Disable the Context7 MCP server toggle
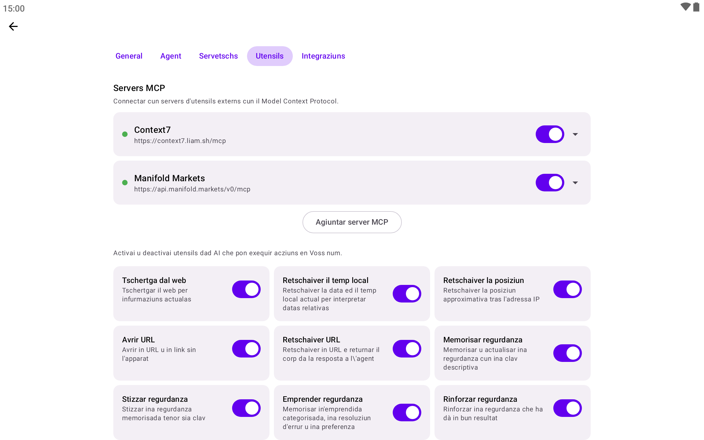This screenshot has width=704, height=440. coord(550,134)
